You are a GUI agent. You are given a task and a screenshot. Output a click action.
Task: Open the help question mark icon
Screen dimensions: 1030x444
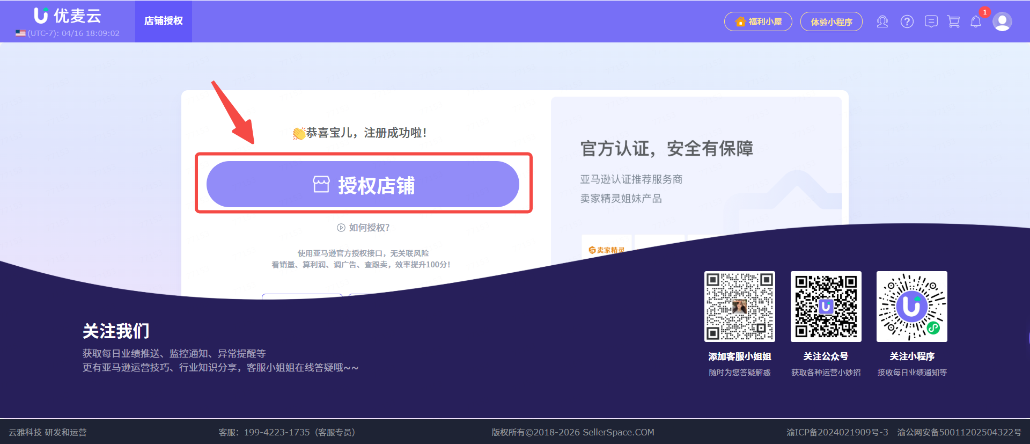tap(907, 21)
